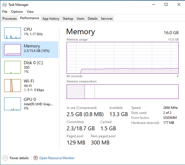Screen dimensions: 185x165
Task: Open the View menu
Action: (x=30, y=12)
